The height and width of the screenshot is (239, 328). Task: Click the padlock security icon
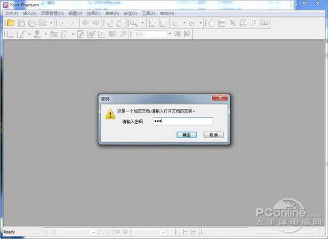[64, 34]
